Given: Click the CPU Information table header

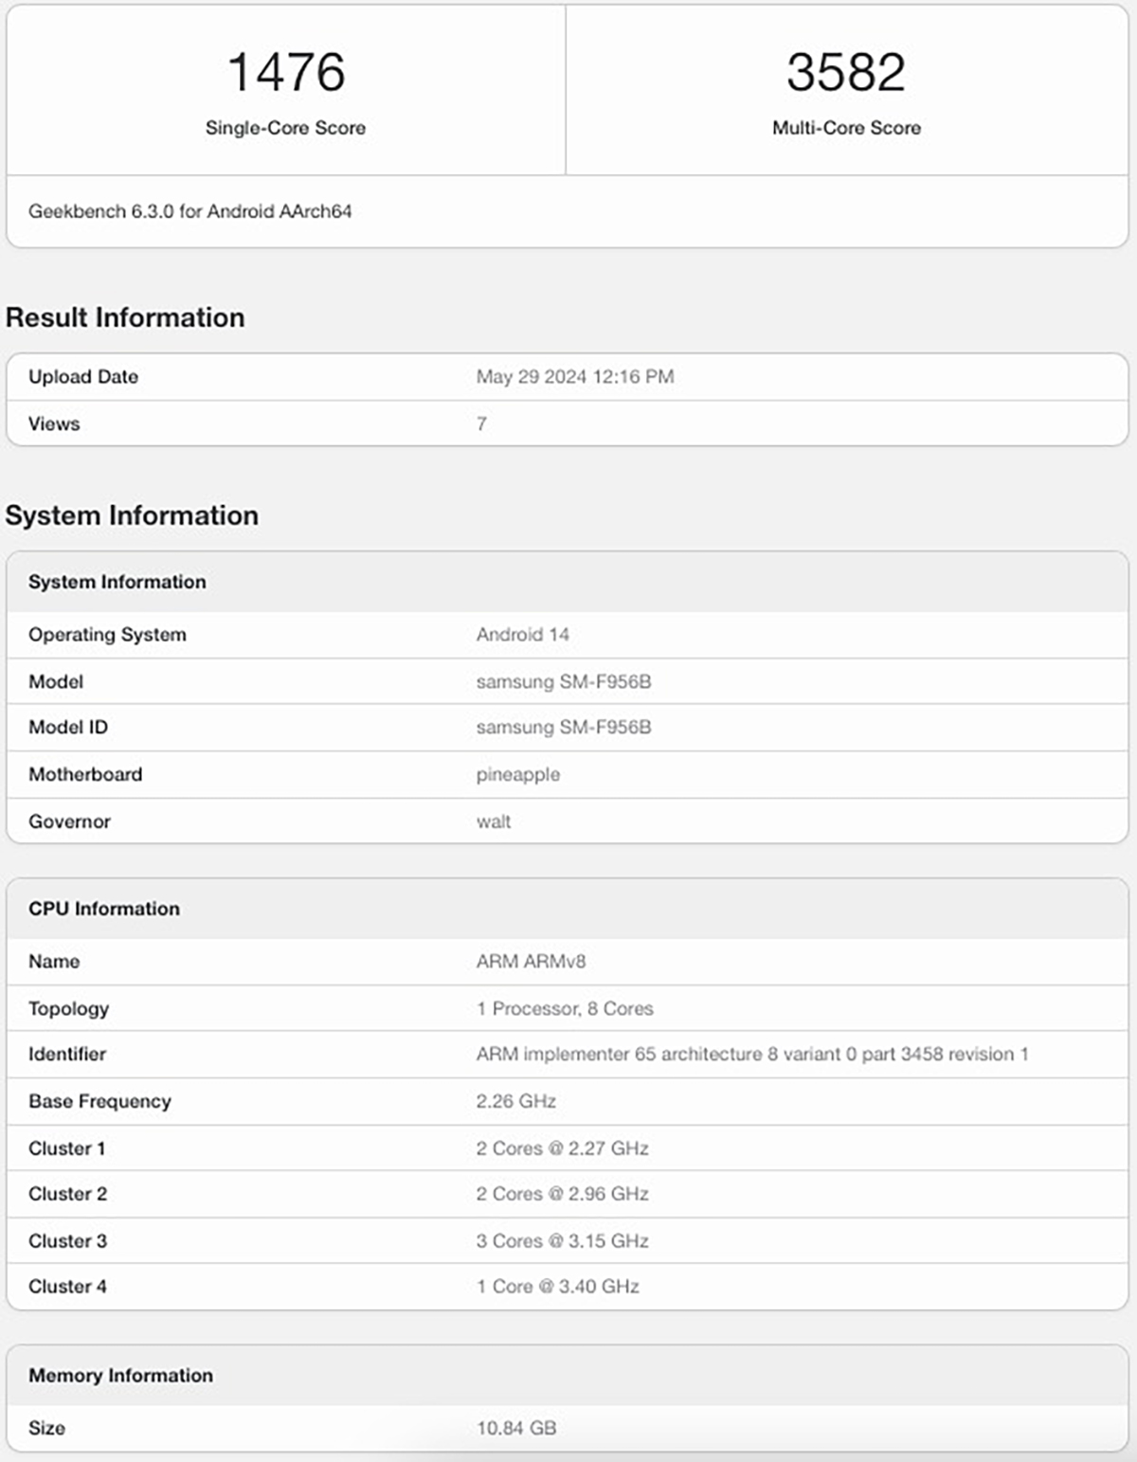Looking at the screenshot, I should (104, 909).
